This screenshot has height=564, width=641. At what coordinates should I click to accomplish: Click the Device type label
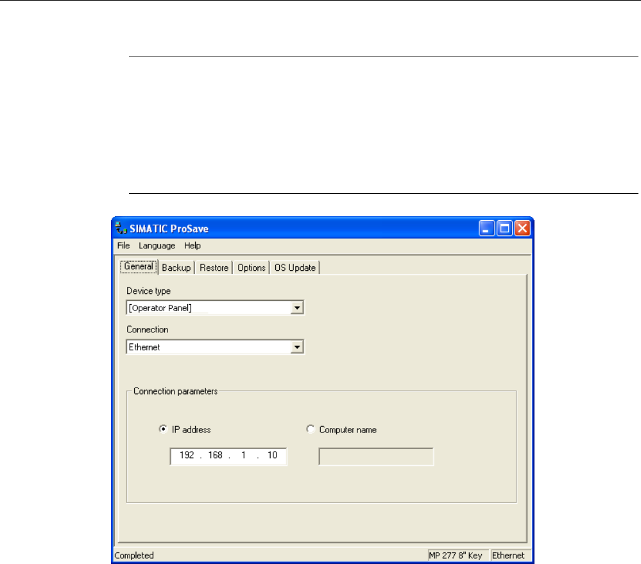[148, 291]
